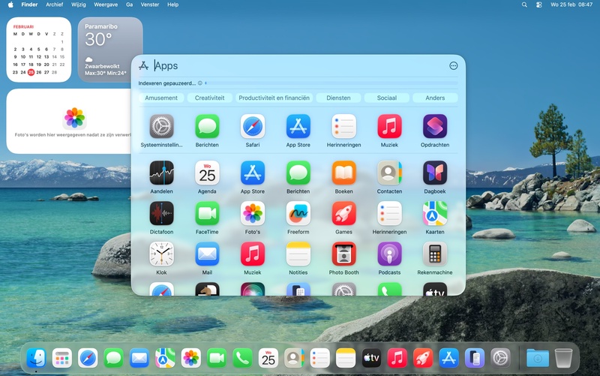Click the Spotlight search icon in menu bar
Viewport: 600px width, 376px height.
tap(524, 5)
